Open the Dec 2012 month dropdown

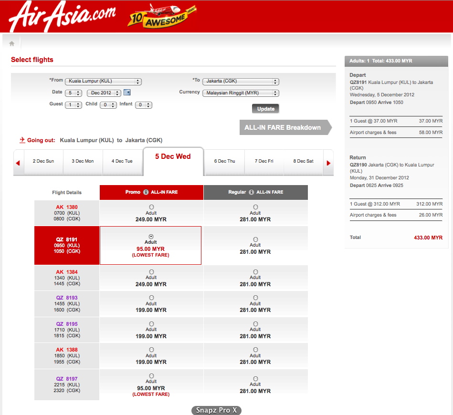[104, 93]
